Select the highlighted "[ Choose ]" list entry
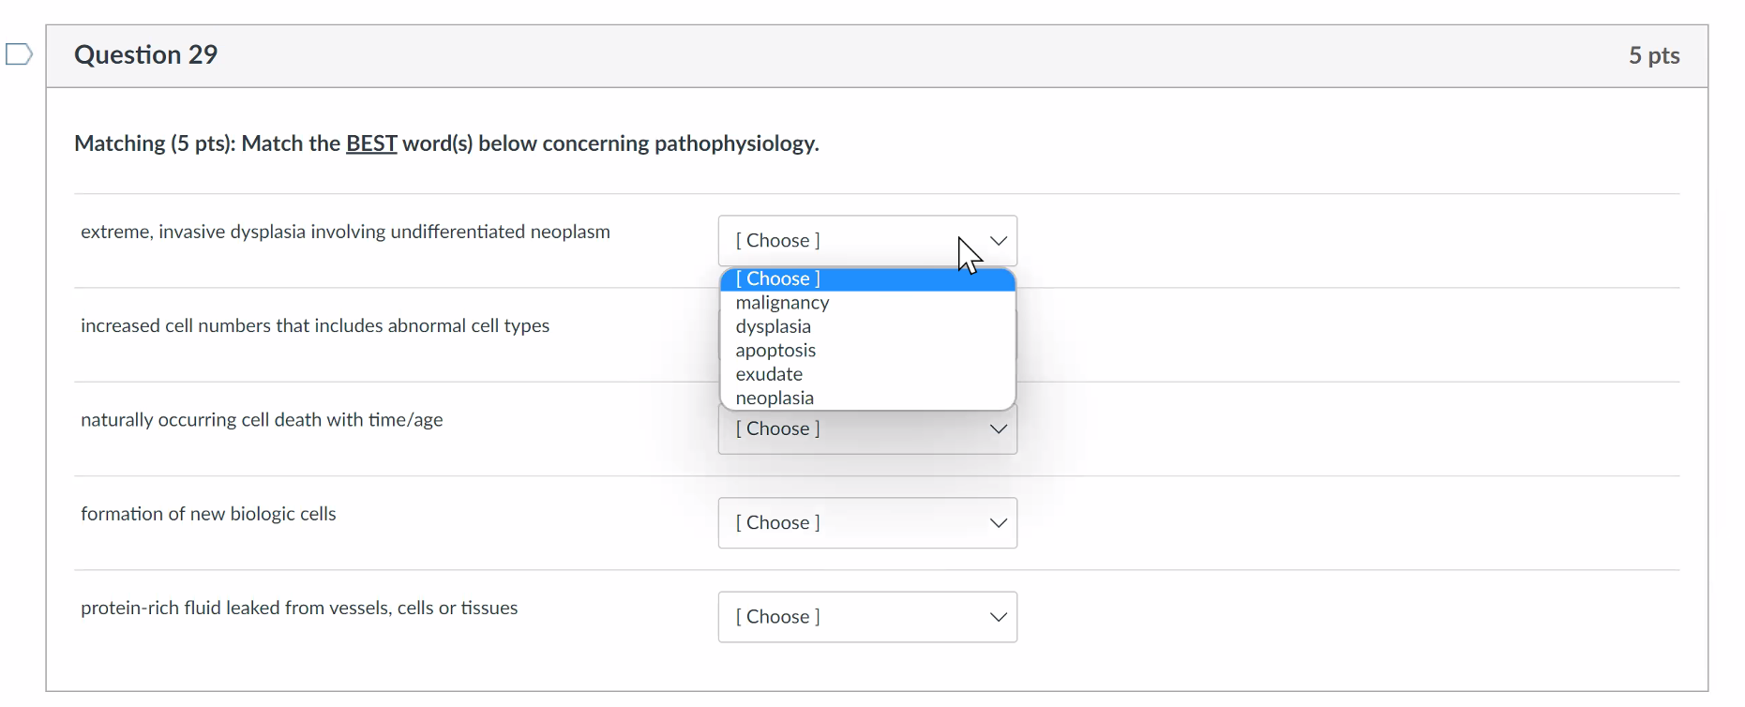Viewport: 1745px width, 707px height. (x=777, y=279)
